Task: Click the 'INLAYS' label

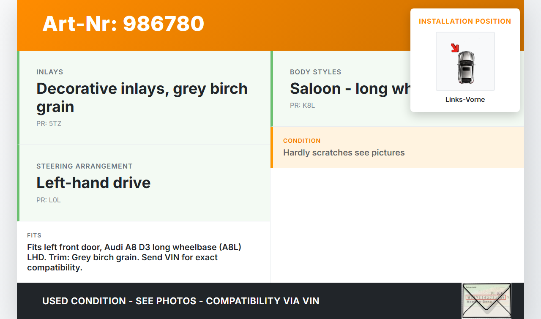Action: pyautogui.click(x=50, y=72)
